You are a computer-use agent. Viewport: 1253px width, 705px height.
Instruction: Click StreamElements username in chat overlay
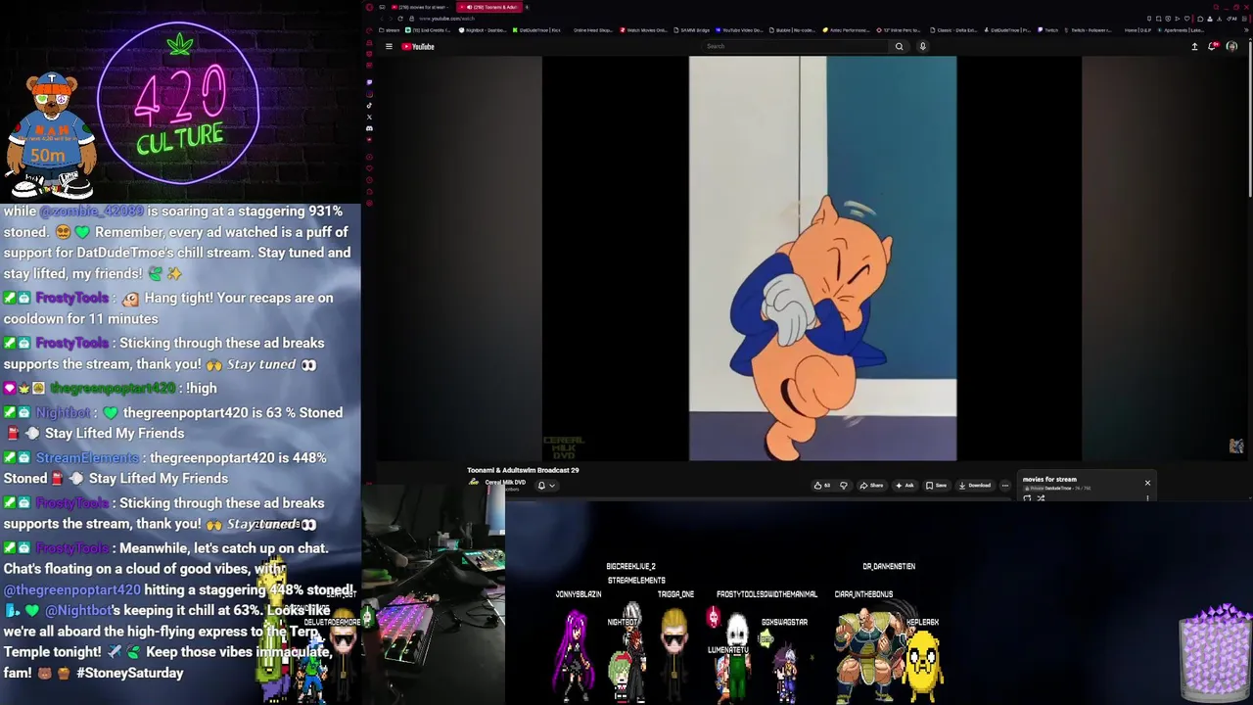tap(87, 457)
